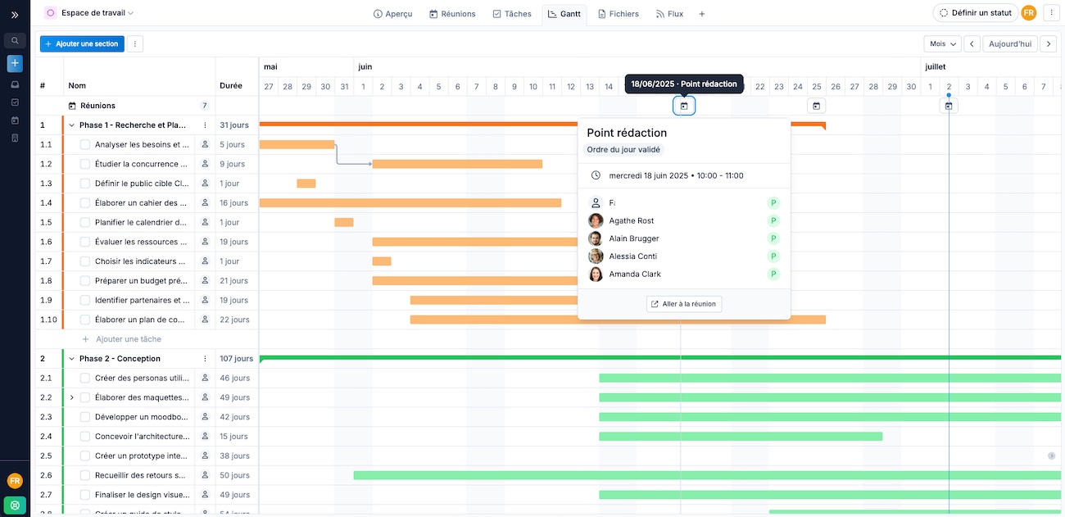Open the Mois timescale dropdown
Image resolution: width=1065 pixels, height=517 pixels.
(x=942, y=44)
